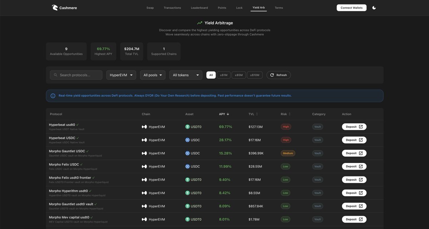Screen dimensions: 429x229
Task: Deposit into Morpho Gauntlet USDC vault
Action: [x=354, y=153]
